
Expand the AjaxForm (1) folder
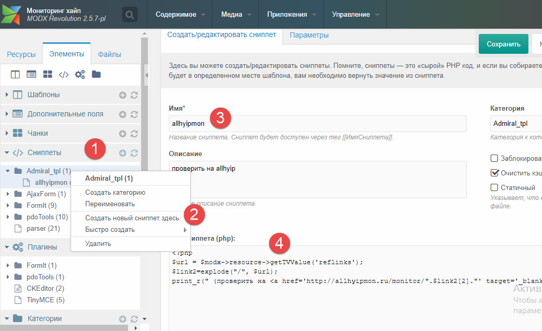click(x=8, y=194)
